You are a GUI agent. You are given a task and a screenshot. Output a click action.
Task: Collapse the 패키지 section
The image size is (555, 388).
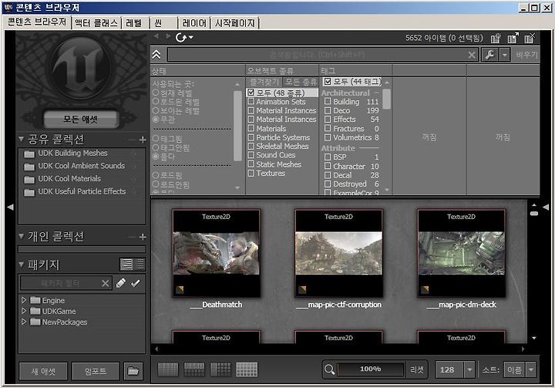(x=22, y=265)
